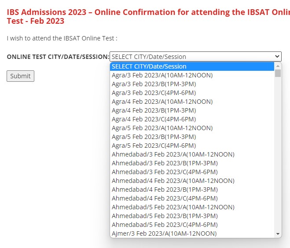Choose Ahmedabad/3 Feb 2023/A(10AM-12NOON)
Image resolution: width=290 pixels, height=248 pixels.
[x=173, y=154]
